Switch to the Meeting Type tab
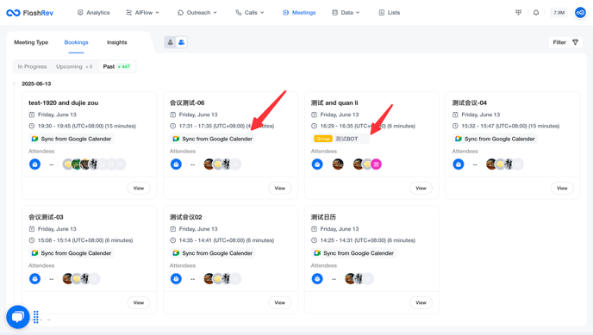The image size is (593, 335). tap(31, 42)
